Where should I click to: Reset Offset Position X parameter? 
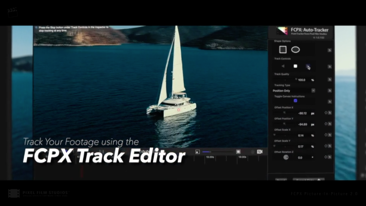pos(329,113)
